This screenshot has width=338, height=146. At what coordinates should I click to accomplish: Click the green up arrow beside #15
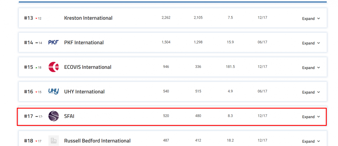click(36, 67)
